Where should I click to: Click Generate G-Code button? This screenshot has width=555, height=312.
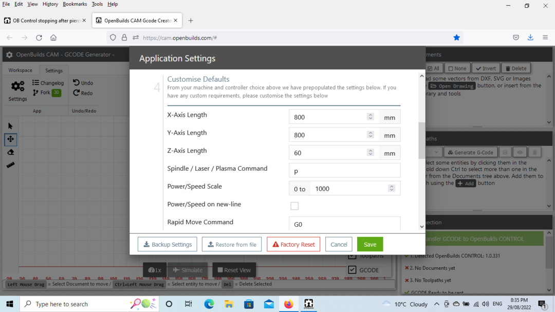[x=470, y=152]
